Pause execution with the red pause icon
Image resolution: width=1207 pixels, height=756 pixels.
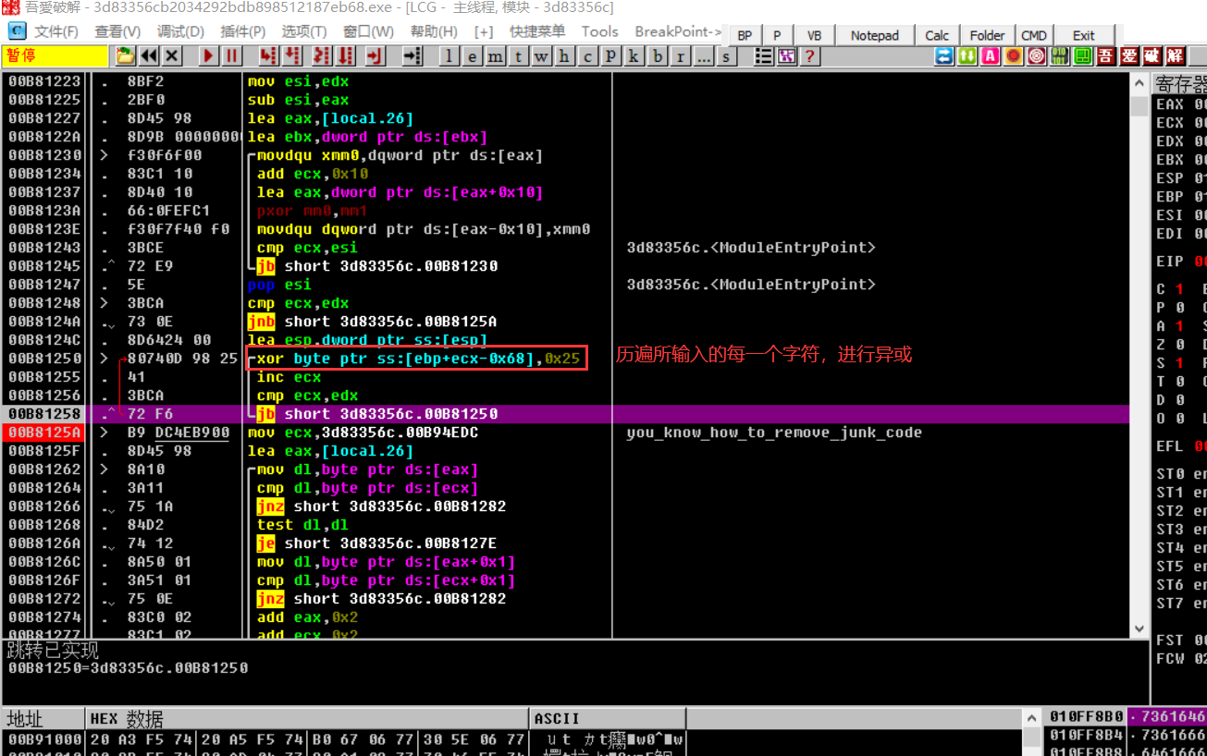(x=231, y=56)
